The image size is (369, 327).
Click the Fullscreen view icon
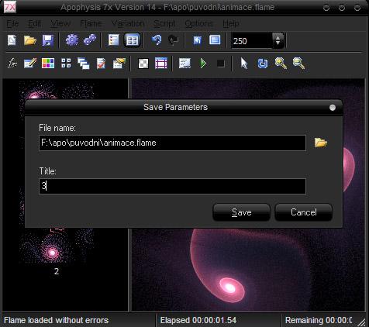(215, 40)
